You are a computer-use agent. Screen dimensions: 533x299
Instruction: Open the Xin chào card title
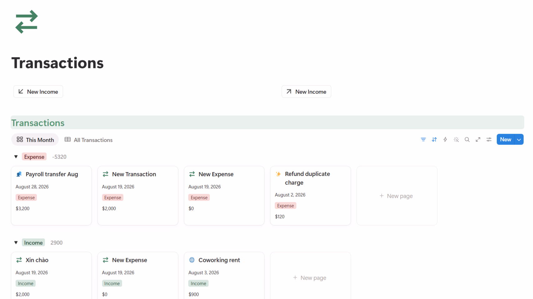point(37,260)
